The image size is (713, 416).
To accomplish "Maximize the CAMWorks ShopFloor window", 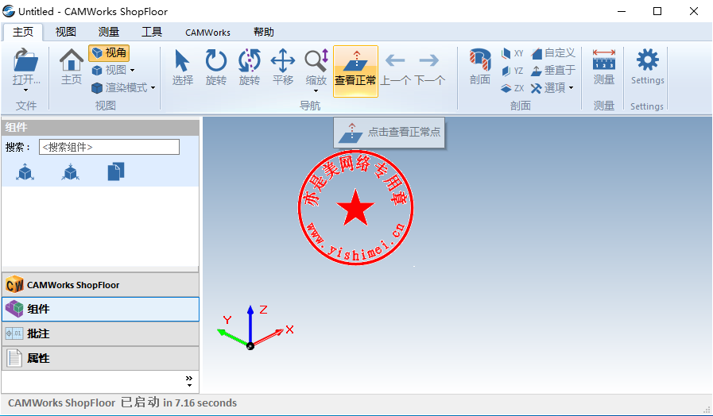I will coord(657,11).
